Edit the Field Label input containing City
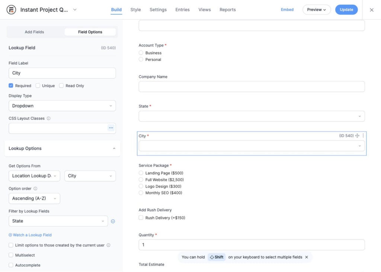Viewport: 381px width, 272px height. pyautogui.click(x=62, y=73)
